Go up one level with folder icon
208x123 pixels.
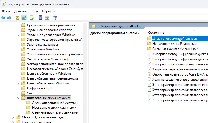click(x=18, y=18)
